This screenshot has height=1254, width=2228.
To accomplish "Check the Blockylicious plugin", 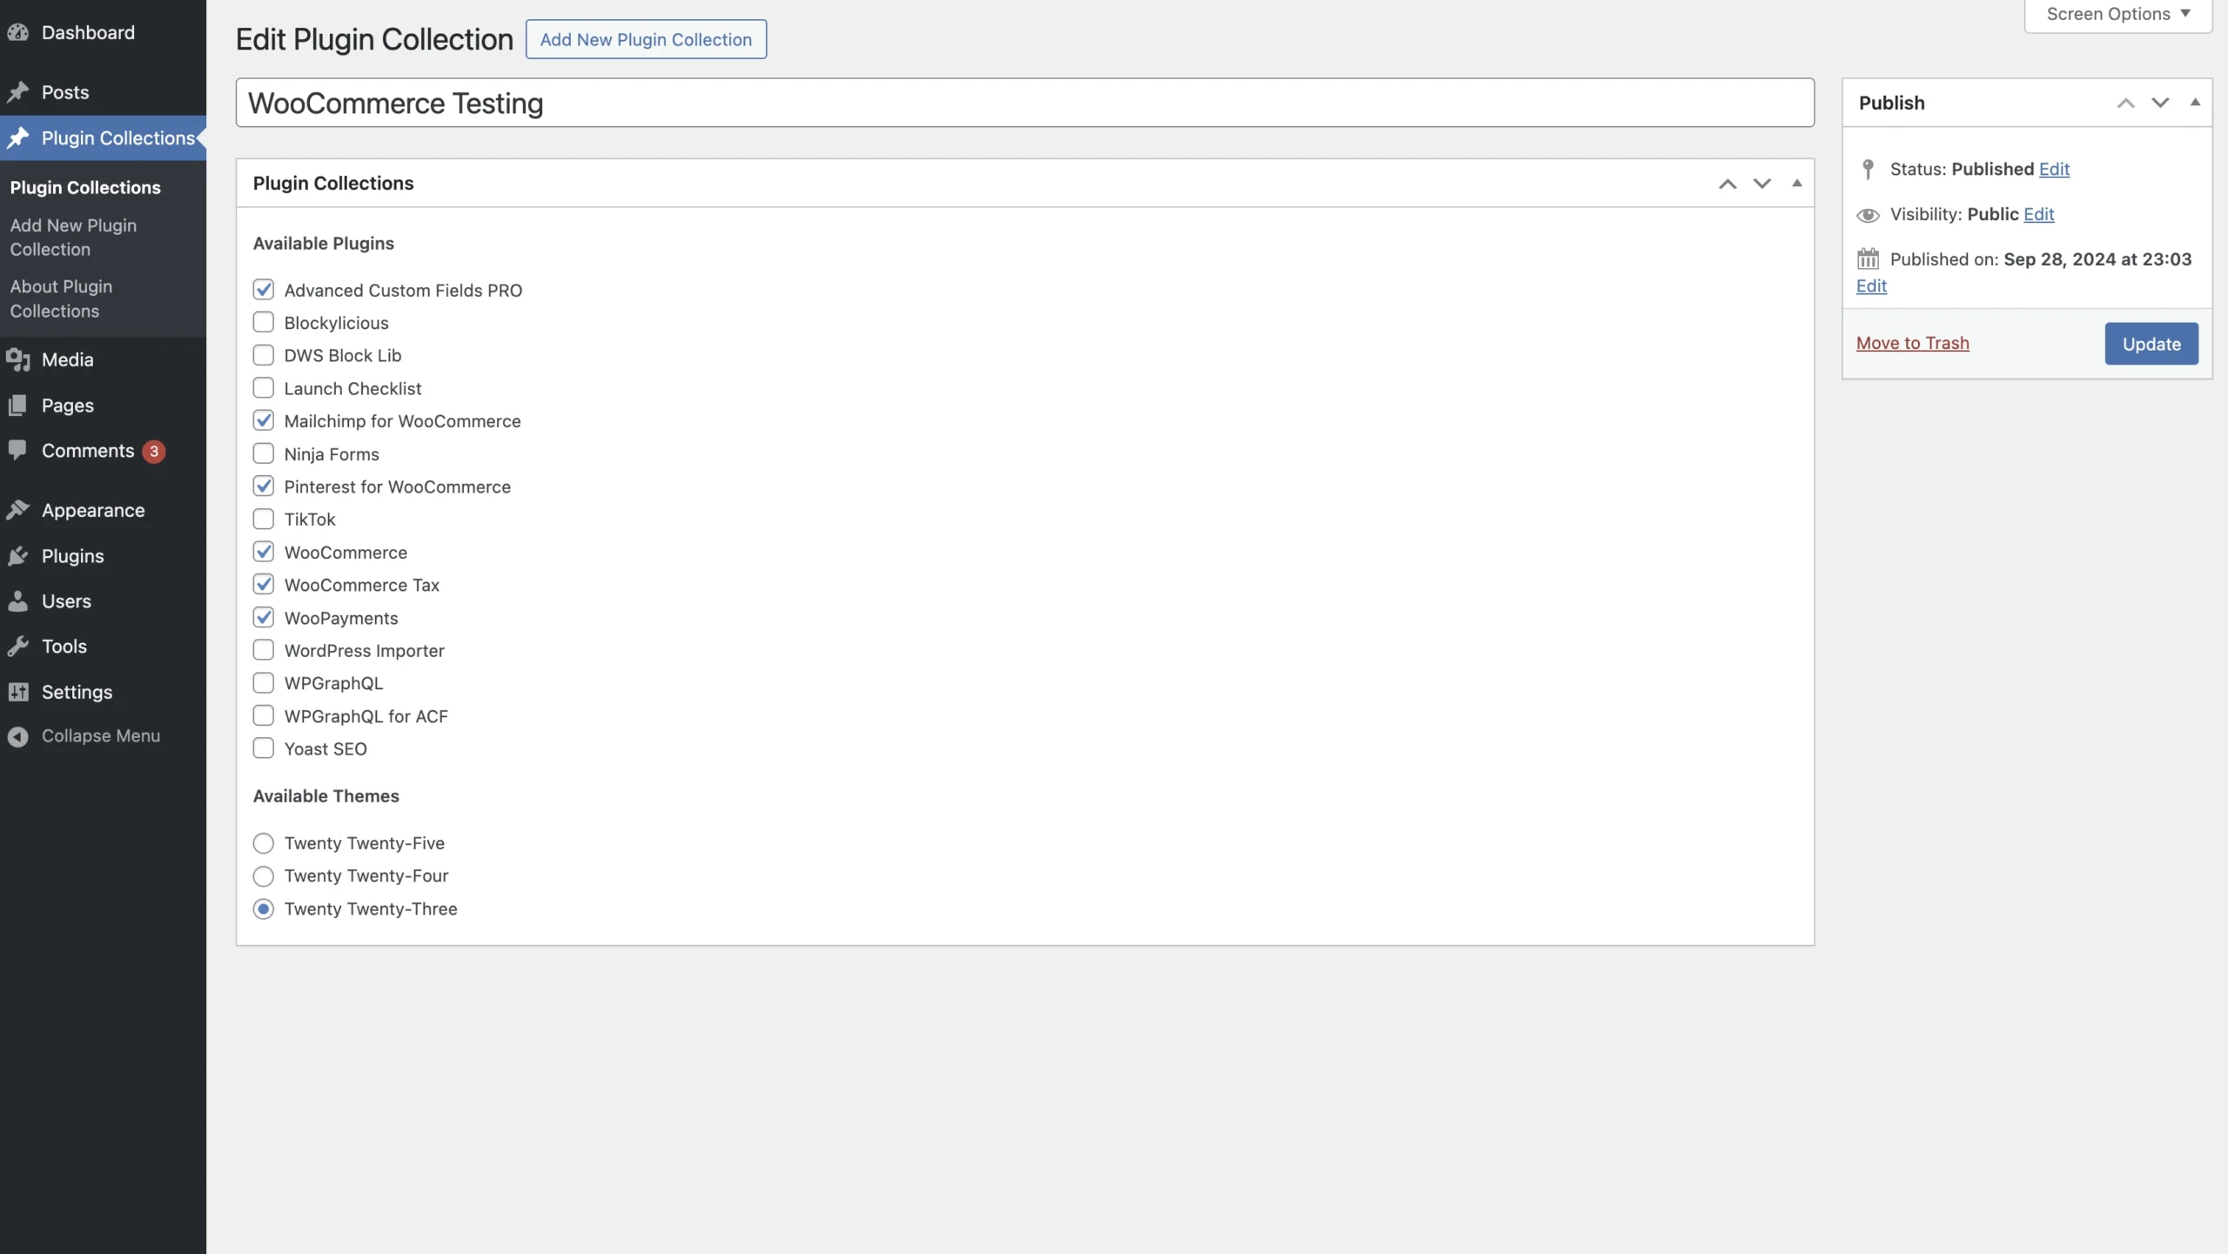I will tap(263, 322).
